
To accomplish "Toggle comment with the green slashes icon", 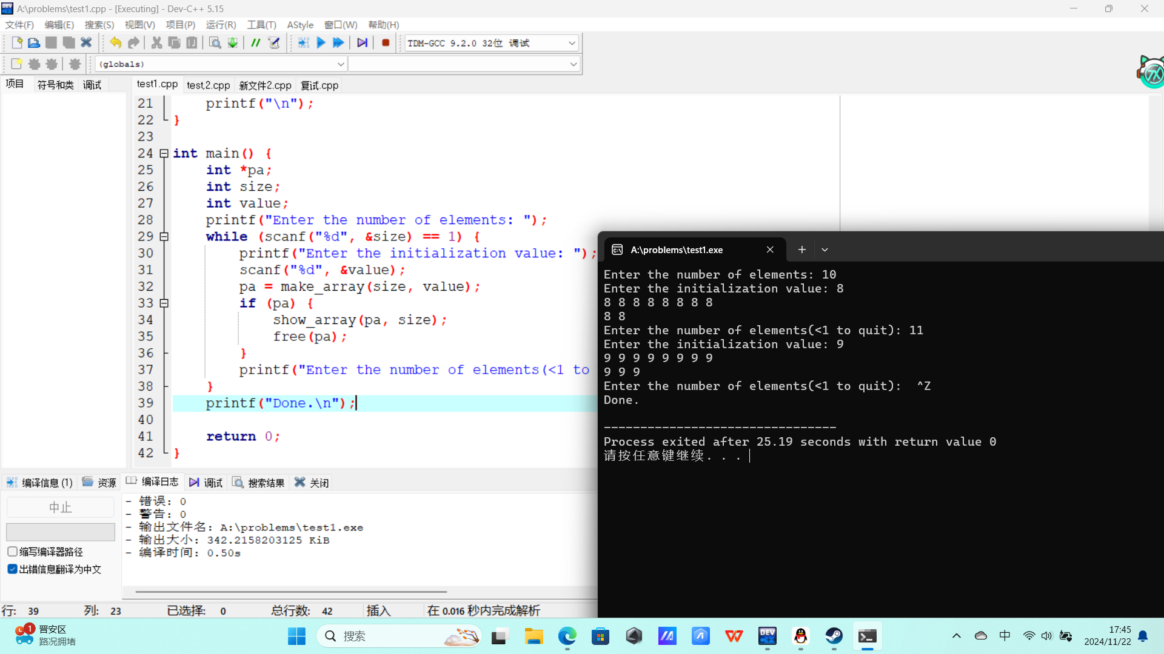I will pyautogui.click(x=256, y=43).
